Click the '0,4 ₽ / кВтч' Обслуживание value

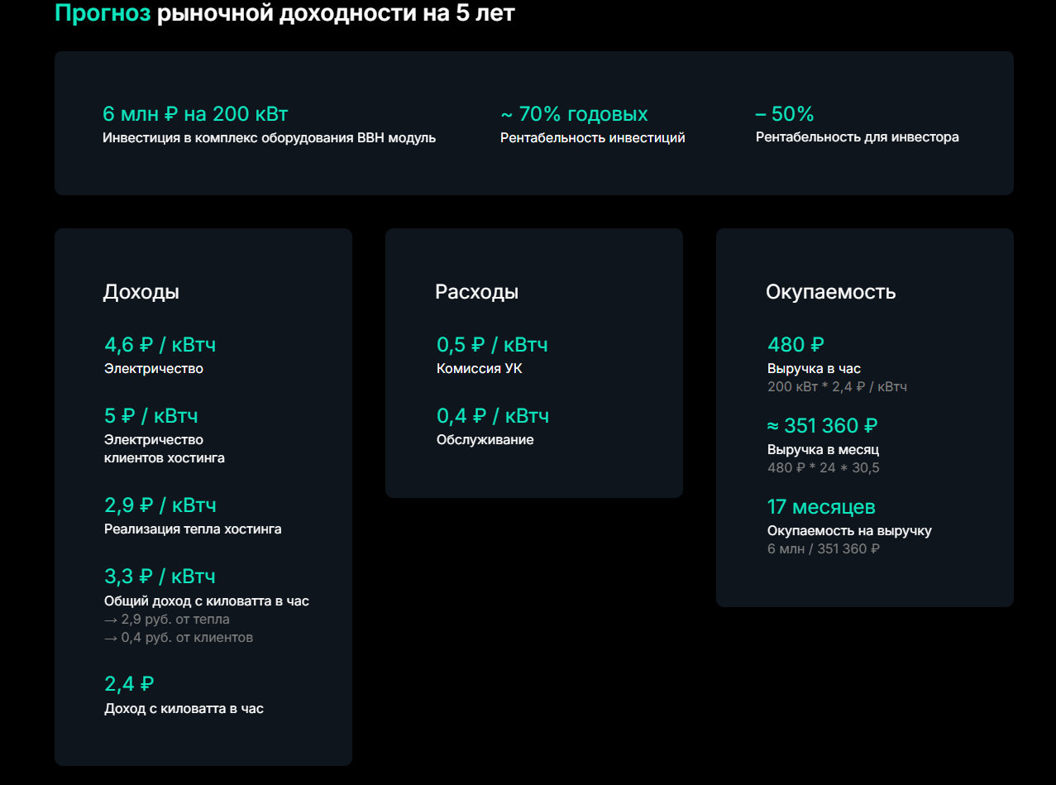point(493,416)
